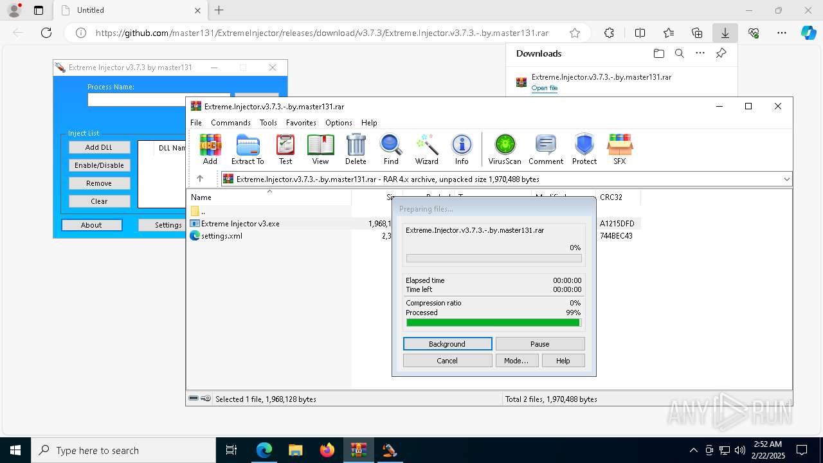This screenshot has height=463, width=823.
Task: Click Clear in Extreme Injector
Action: click(99, 201)
